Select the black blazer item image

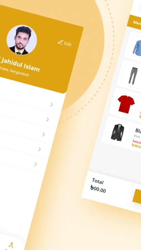point(118,132)
